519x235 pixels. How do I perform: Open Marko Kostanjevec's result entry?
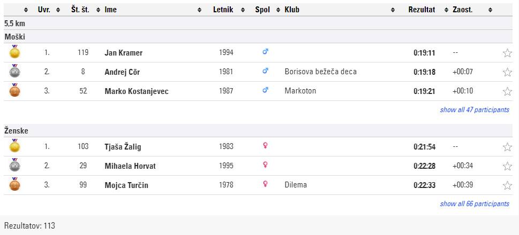pyautogui.click(x=137, y=91)
